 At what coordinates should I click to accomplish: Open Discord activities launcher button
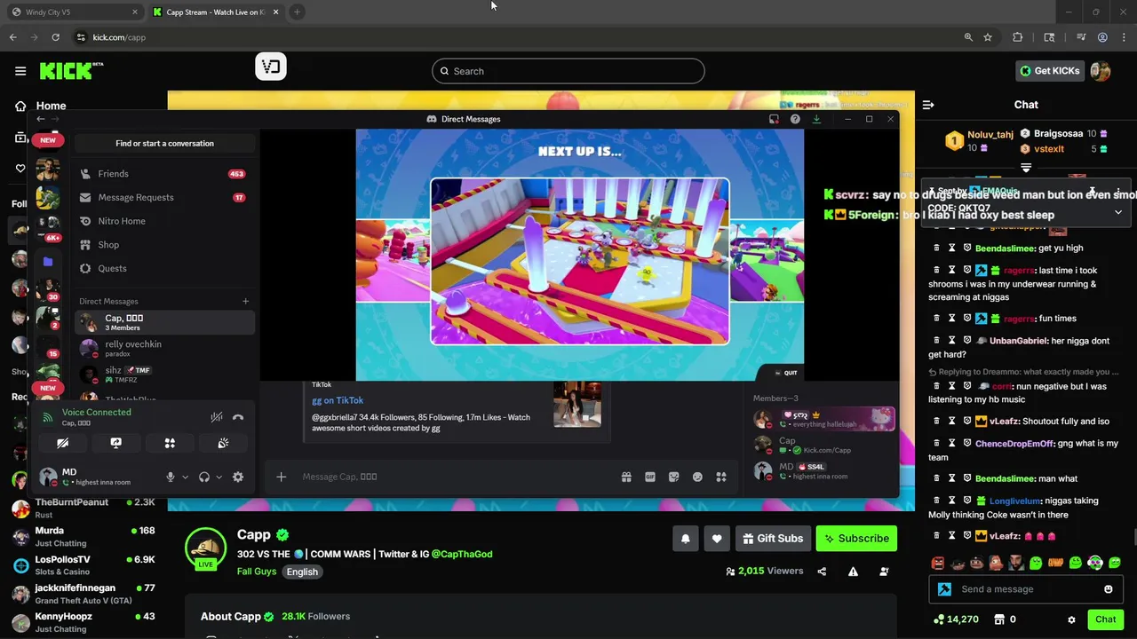click(x=170, y=443)
